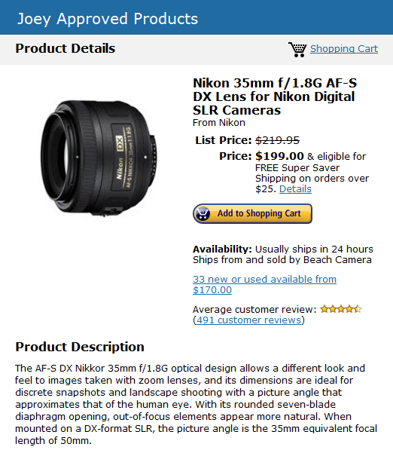
Task: Click the Product Description heading
Action: [80, 347]
